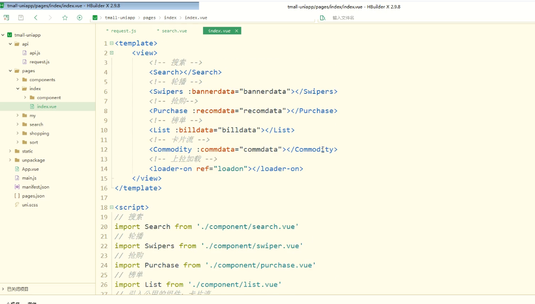This screenshot has height=304, width=535.
Task: Collapse the tmall-uniapp project root
Action: pyautogui.click(x=3, y=35)
